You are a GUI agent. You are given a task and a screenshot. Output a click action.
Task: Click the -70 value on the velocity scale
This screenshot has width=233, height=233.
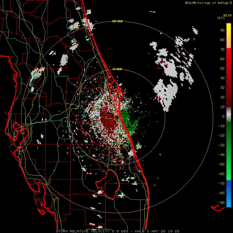(x=221, y=184)
